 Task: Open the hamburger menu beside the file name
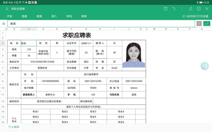click(x=7, y=8)
